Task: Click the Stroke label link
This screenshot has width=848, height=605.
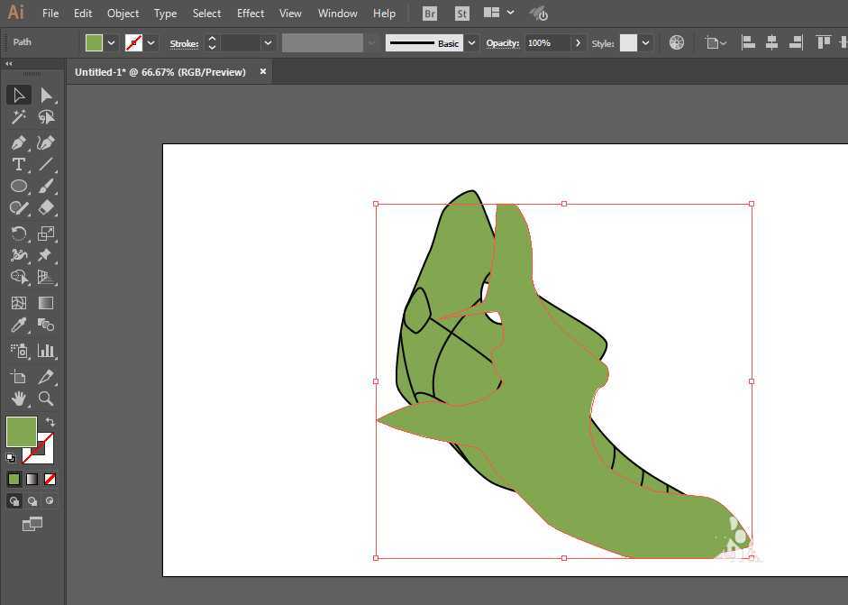Action: [184, 43]
